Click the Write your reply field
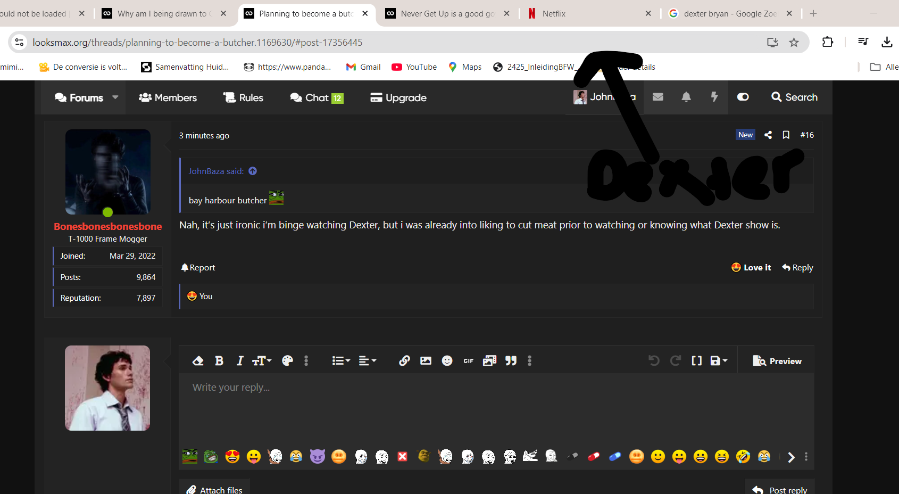Viewport: 899px width, 494px height. 495,405
